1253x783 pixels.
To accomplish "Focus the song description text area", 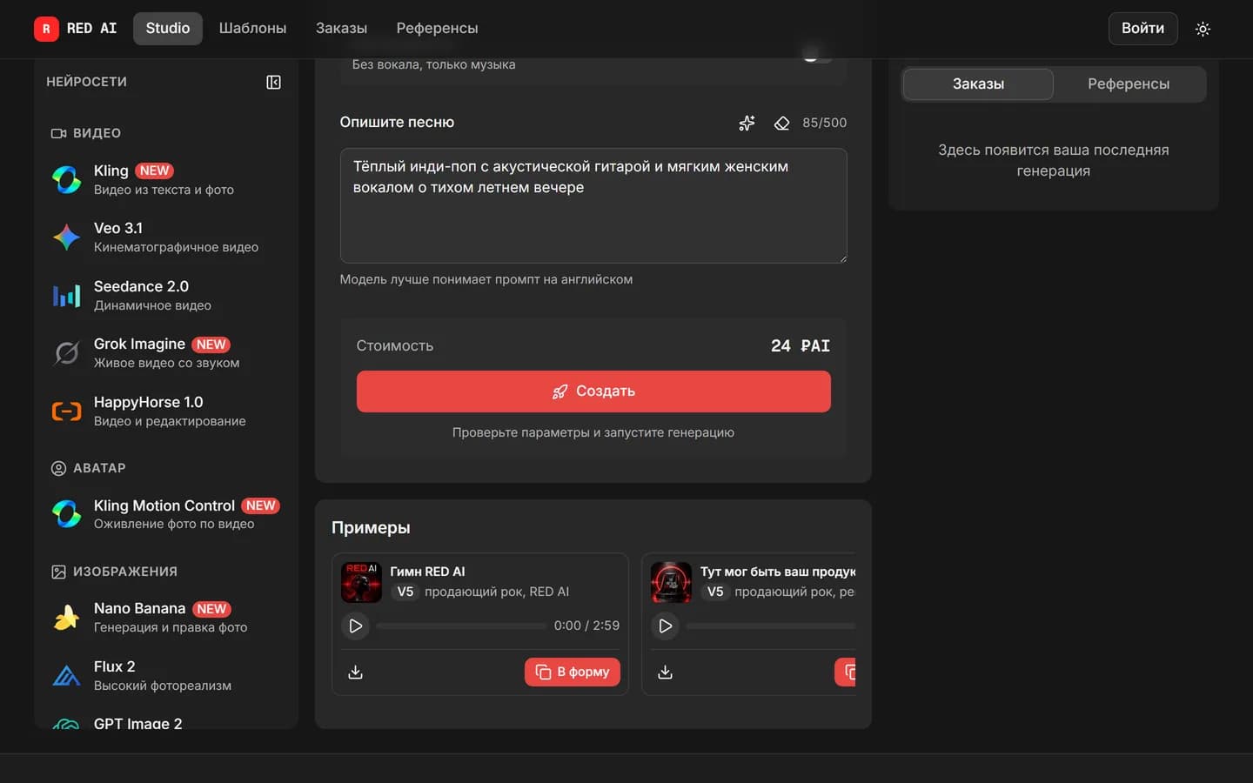I will coord(593,205).
